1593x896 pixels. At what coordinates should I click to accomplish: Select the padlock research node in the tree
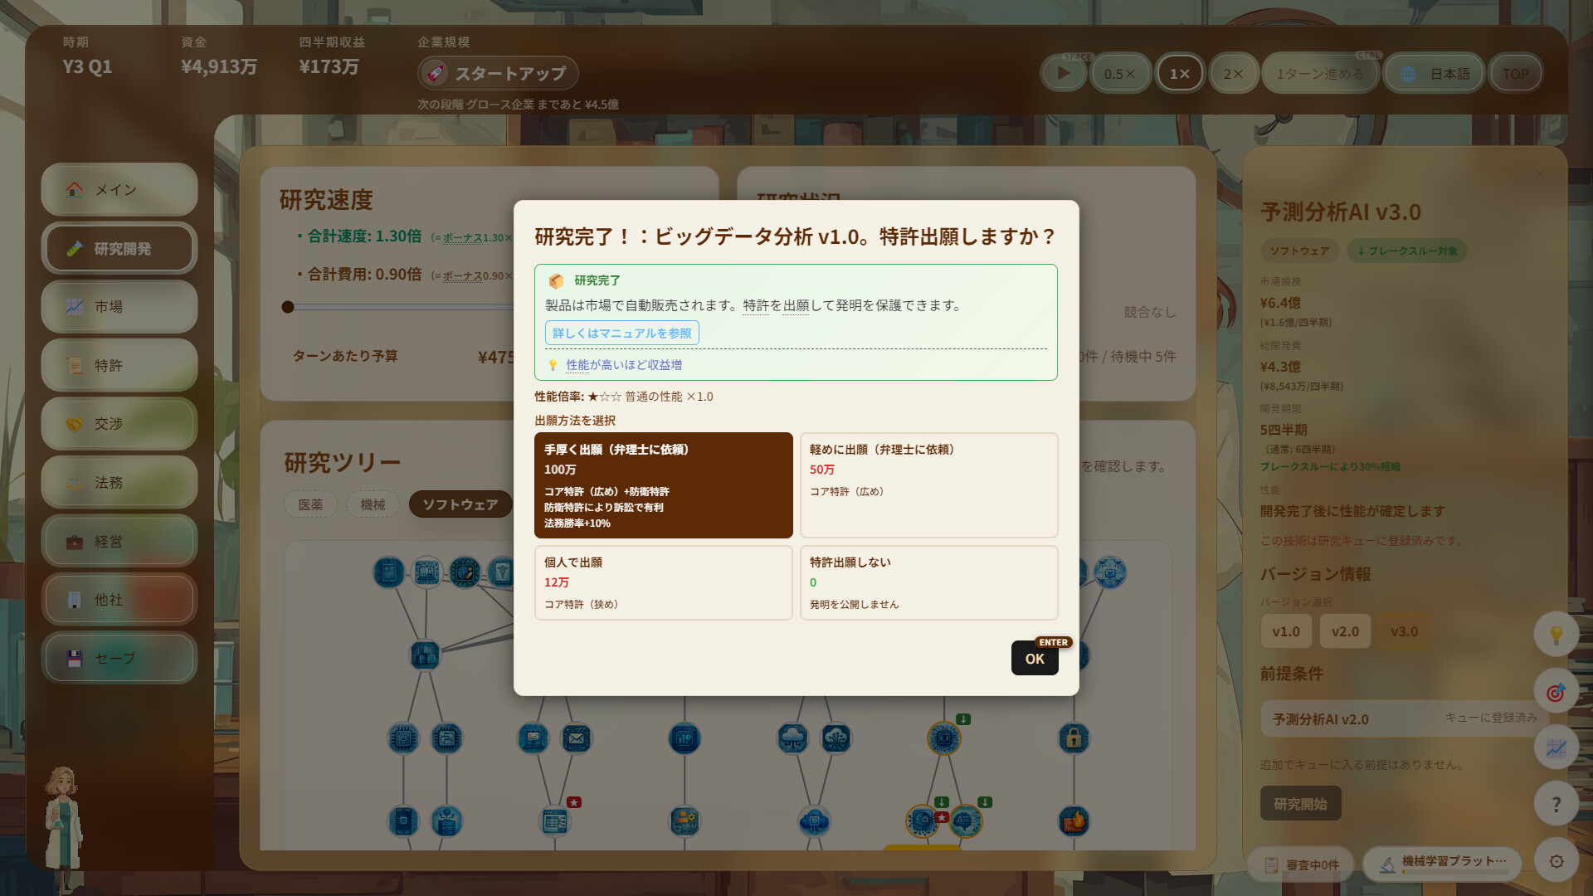pos(1074,738)
